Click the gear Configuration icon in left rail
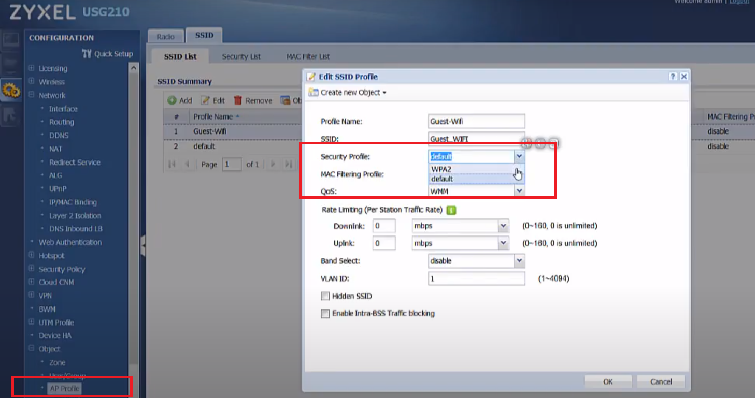755x398 pixels. point(11,91)
